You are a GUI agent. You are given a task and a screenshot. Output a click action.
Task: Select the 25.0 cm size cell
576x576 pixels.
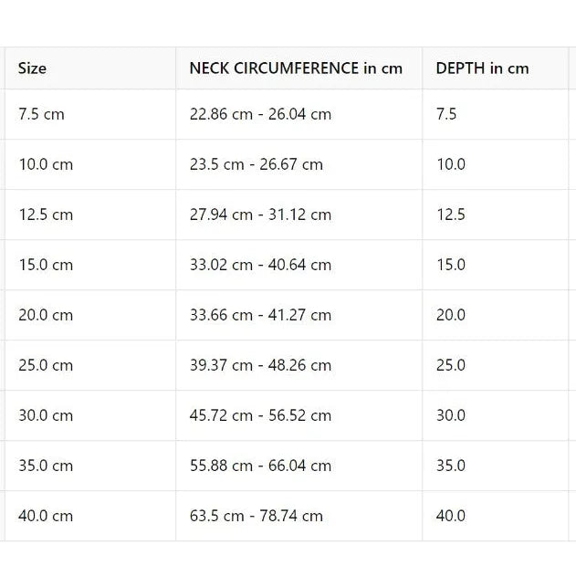[46, 366]
